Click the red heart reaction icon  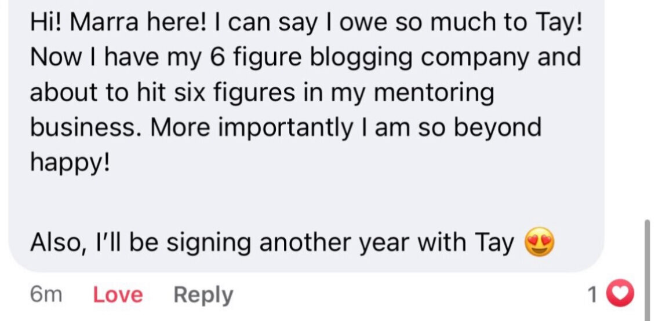(x=620, y=295)
